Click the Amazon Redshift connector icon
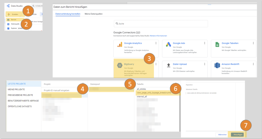 (x=217, y=65)
